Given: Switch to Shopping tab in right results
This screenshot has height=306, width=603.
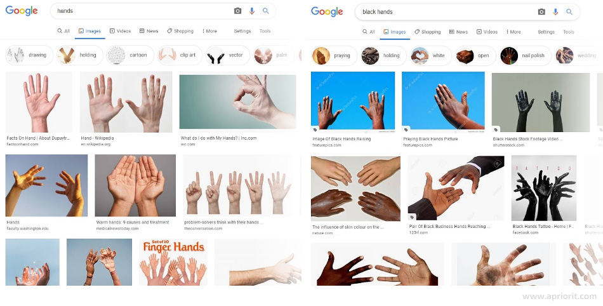Looking at the screenshot, I should tap(428, 32).
